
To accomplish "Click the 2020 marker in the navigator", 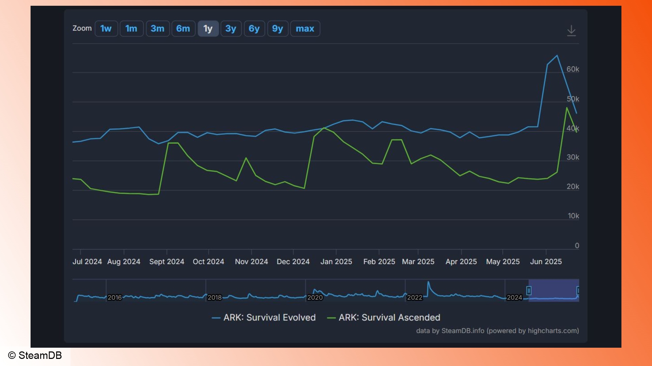I will pyautogui.click(x=315, y=298).
